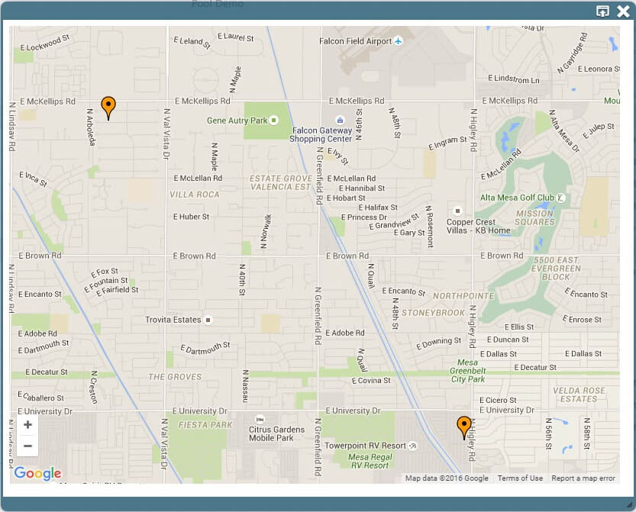Click the Map data ©2016 Google text

pyautogui.click(x=447, y=478)
